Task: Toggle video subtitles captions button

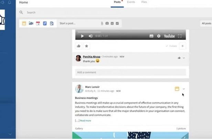Action: (x=151, y=36)
